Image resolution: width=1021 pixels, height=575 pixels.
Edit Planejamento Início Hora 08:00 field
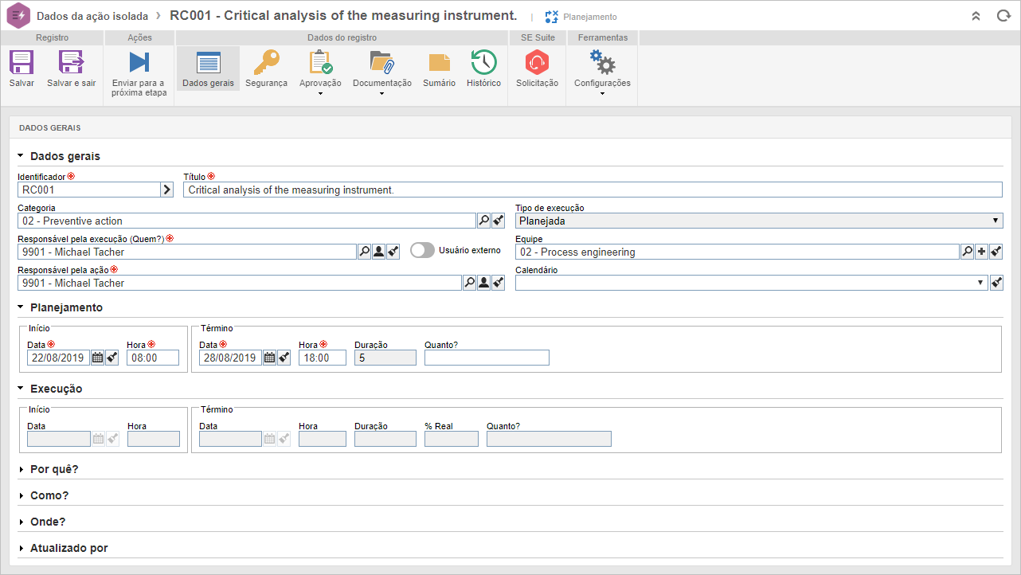tap(153, 358)
